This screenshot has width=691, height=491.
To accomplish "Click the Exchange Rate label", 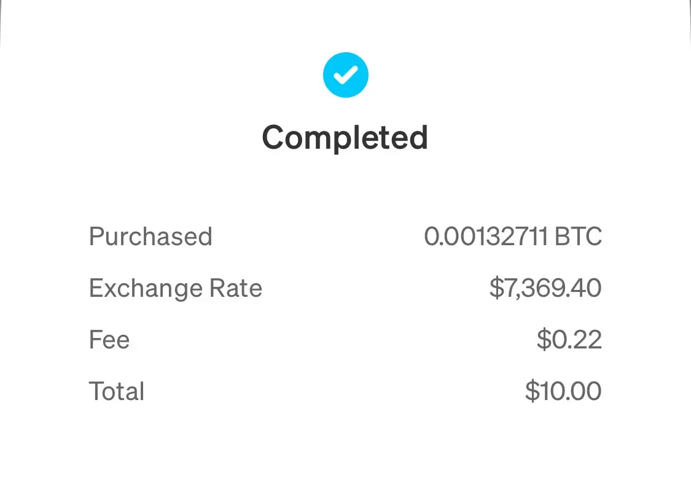I will click(176, 288).
